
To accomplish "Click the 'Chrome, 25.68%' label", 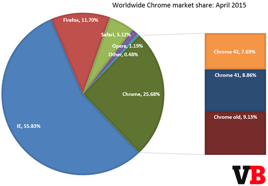I will click(x=141, y=94).
